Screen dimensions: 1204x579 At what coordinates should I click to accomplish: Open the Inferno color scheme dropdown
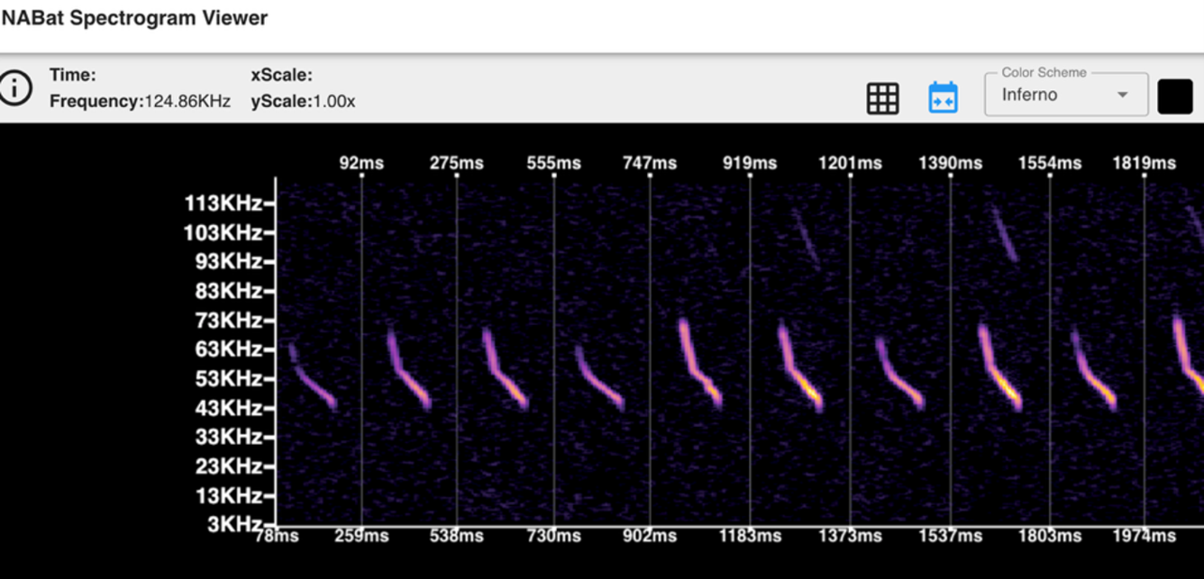[x=1066, y=95]
